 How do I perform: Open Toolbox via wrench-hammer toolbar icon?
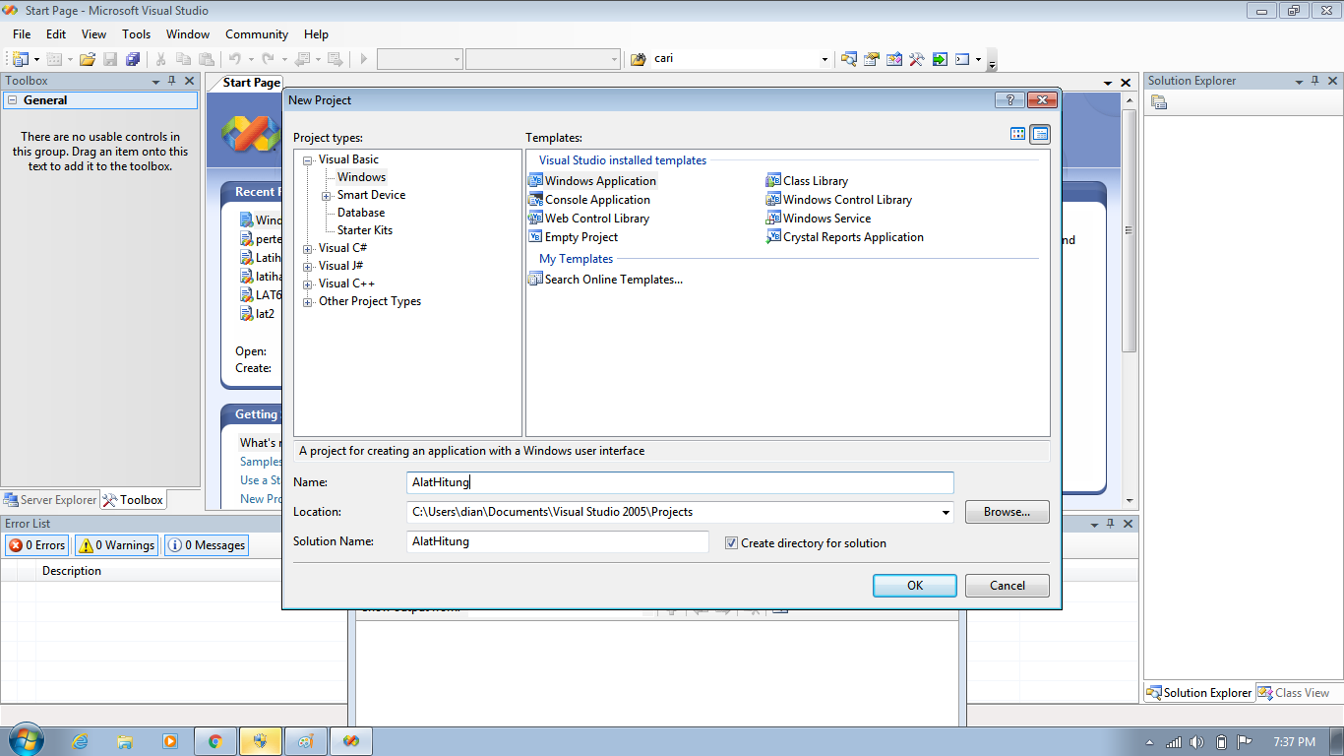pyautogui.click(x=916, y=59)
